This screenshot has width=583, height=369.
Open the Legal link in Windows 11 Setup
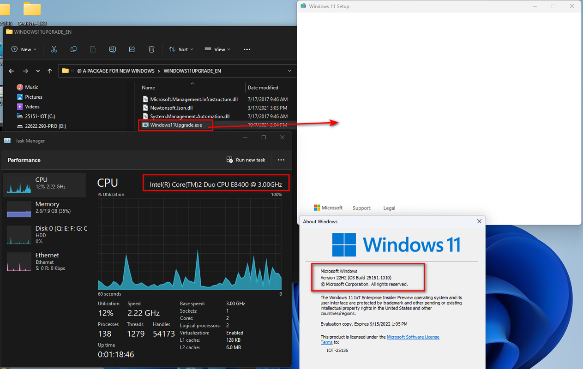pos(389,208)
